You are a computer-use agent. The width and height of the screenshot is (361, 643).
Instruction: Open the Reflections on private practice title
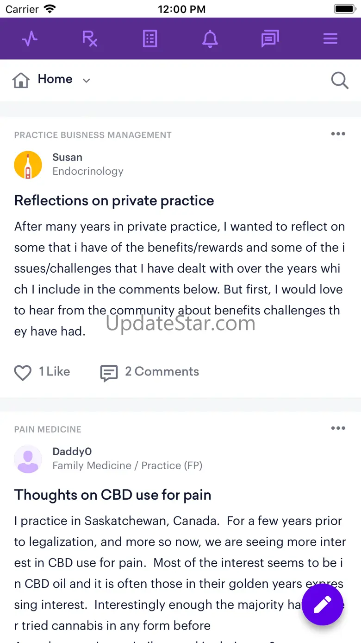point(114,201)
